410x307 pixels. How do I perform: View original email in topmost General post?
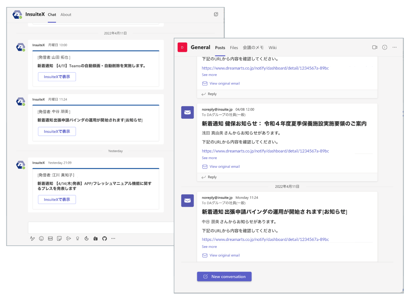[221, 84]
